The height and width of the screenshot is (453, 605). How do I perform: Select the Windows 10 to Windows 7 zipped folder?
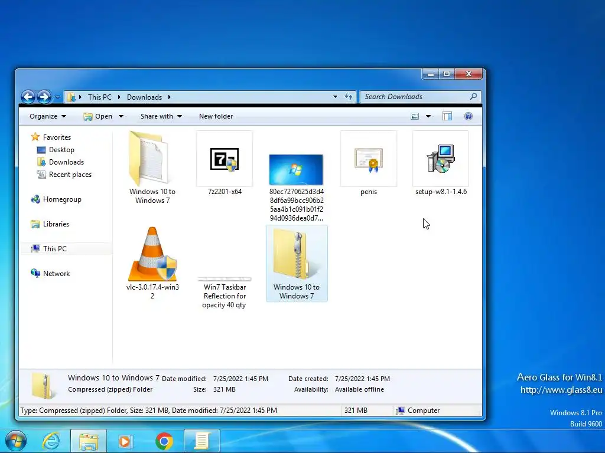click(x=297, y=264)
